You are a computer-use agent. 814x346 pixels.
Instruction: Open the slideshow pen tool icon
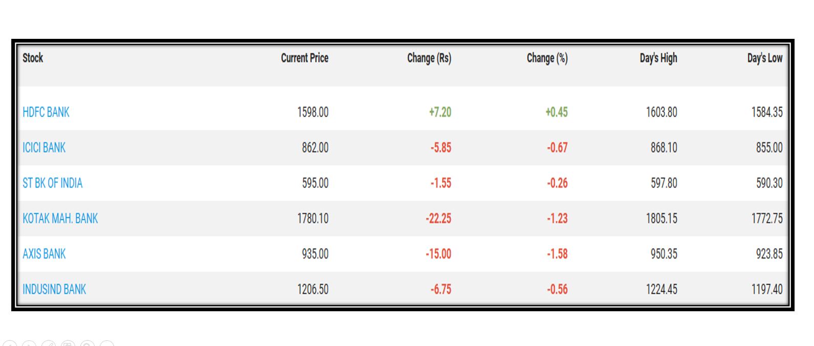click(x=49, y=344)
